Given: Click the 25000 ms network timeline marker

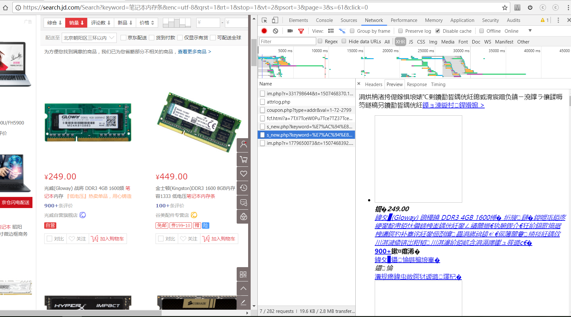Looking at the screenshot, I should pyautogui.click(x=426, y=51).
